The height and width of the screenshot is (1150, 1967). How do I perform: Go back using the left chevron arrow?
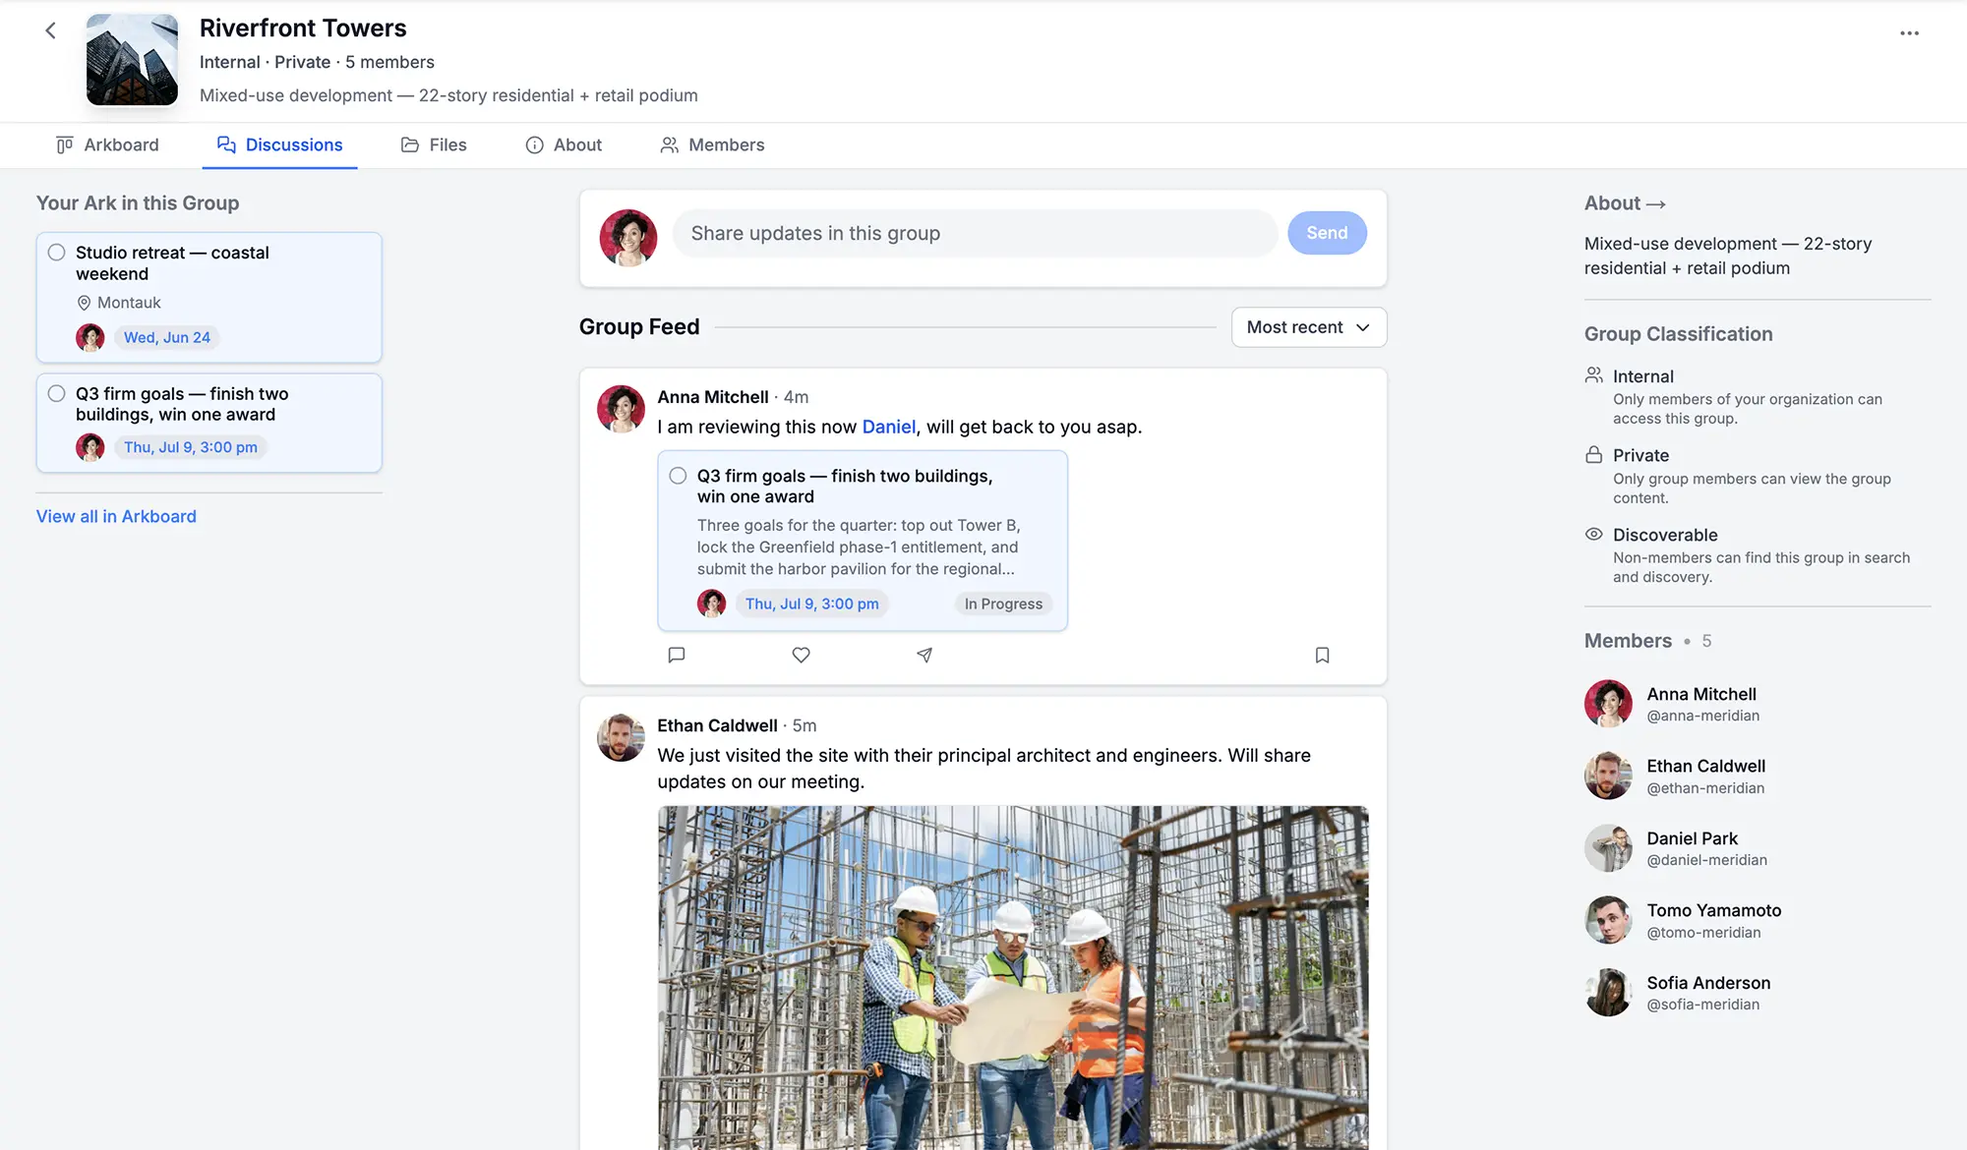(50, 31)
